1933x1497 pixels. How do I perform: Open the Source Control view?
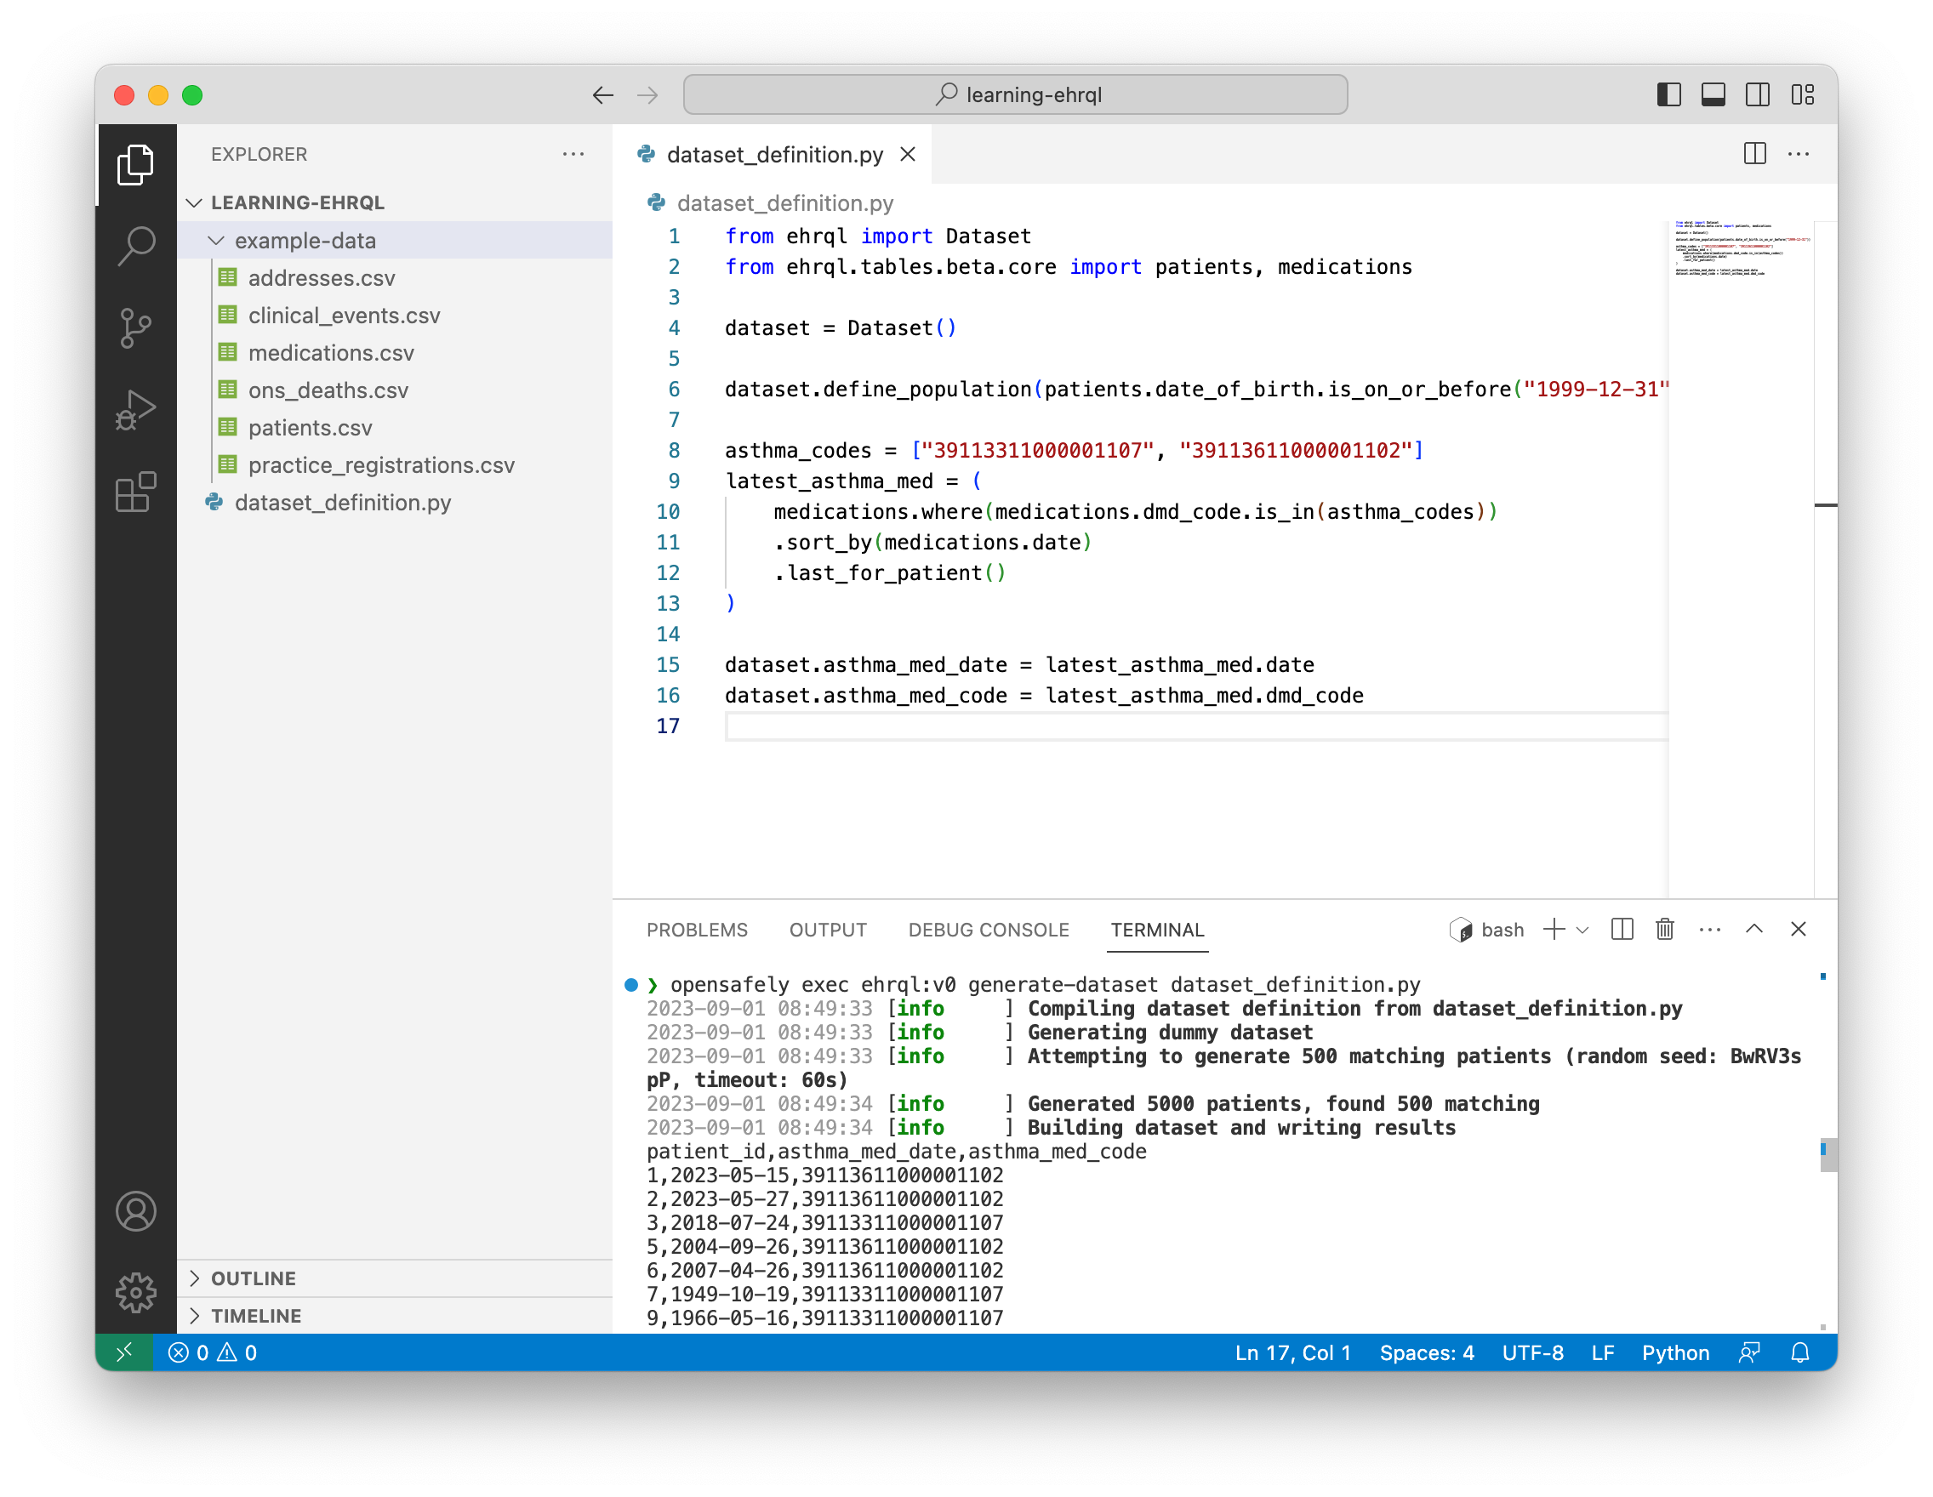(135, 328)
